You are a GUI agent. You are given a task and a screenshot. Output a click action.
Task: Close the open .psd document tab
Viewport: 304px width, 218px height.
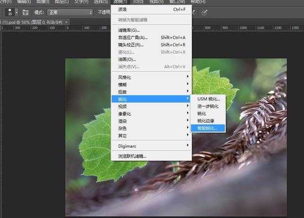pos(66,22)
